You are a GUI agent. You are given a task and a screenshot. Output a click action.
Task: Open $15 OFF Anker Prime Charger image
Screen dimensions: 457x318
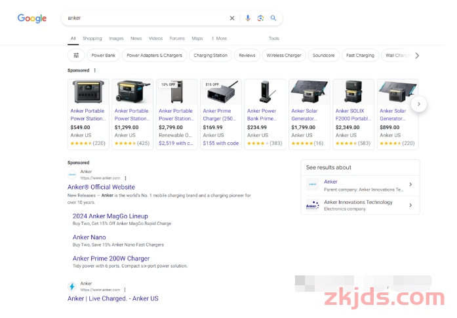pyautogui.click(x=221, y=92)
